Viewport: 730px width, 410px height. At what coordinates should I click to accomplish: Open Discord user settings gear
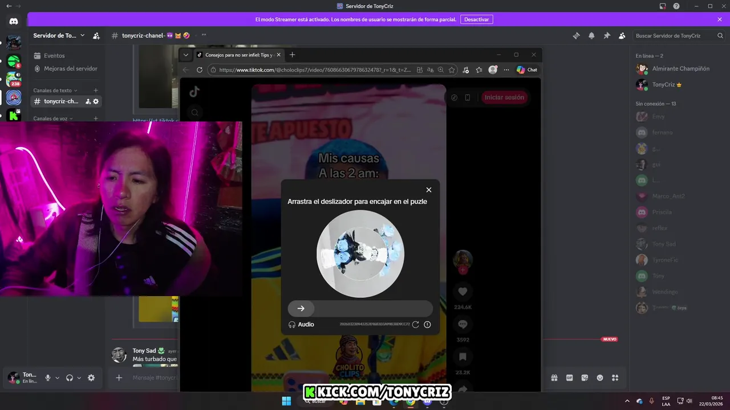(91, 378)
